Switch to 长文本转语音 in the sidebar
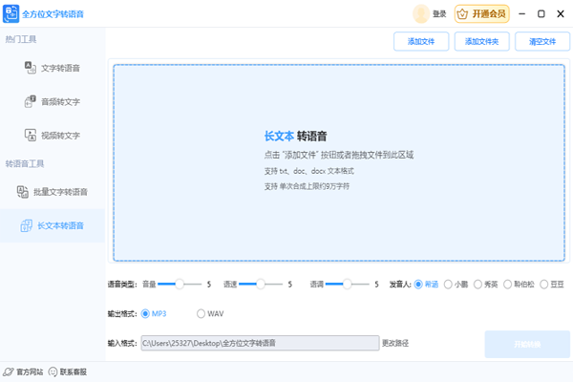This screenshot has height=382, width=573. (53, 225)
